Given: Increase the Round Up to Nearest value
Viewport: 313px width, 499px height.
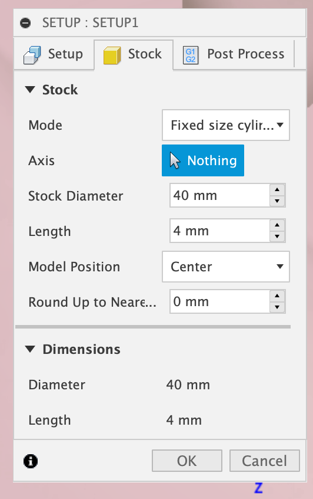Looking at the screenshot, I should 277,296.
